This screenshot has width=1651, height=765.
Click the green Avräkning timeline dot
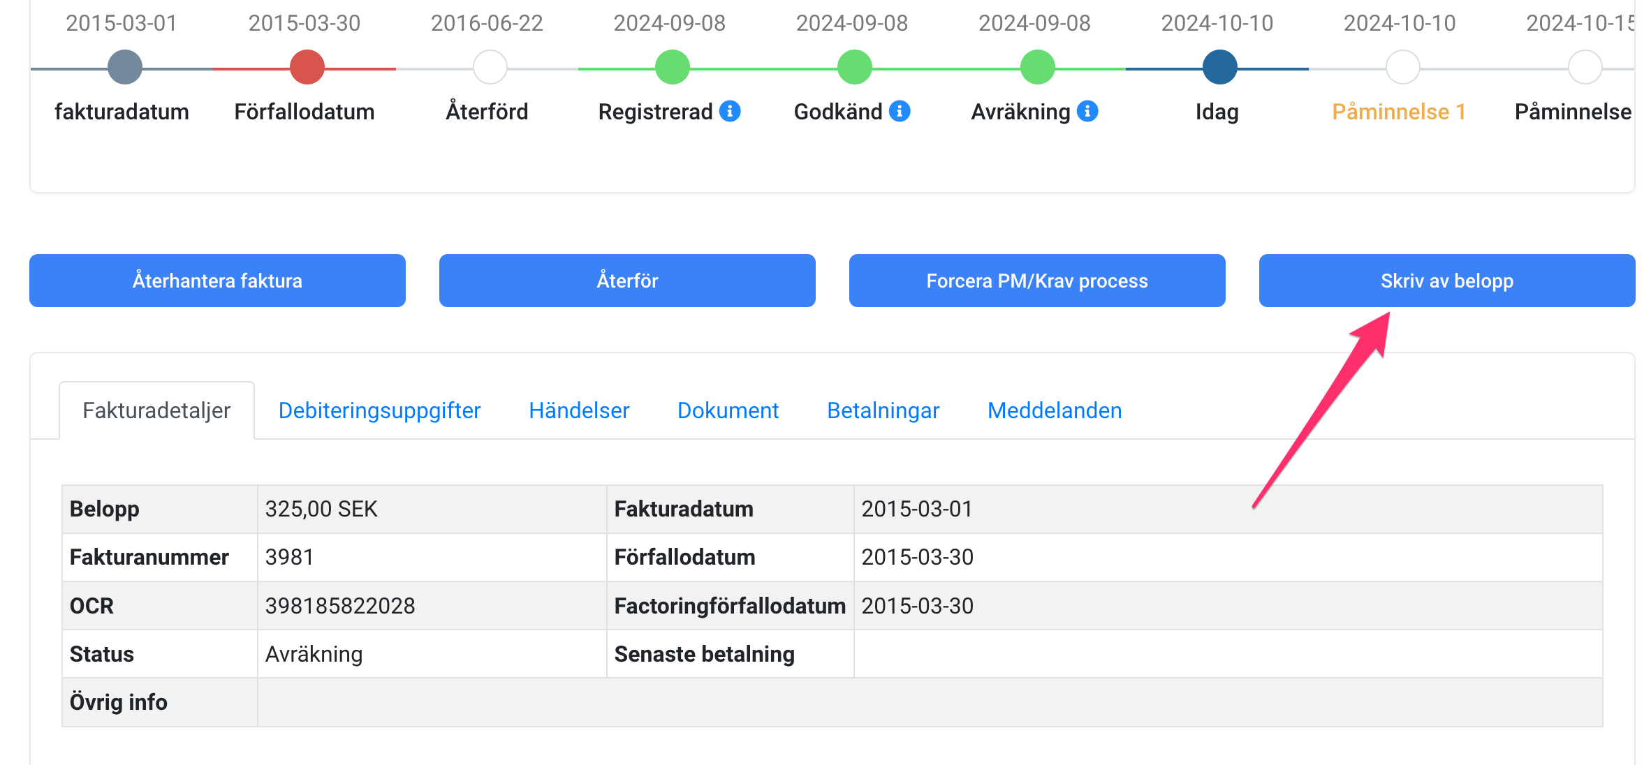(x=1037, y=68)
